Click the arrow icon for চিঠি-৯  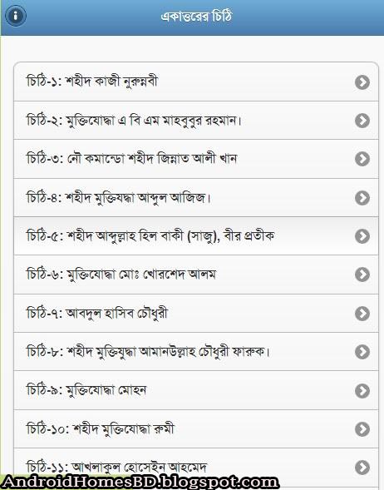point(362,391)
